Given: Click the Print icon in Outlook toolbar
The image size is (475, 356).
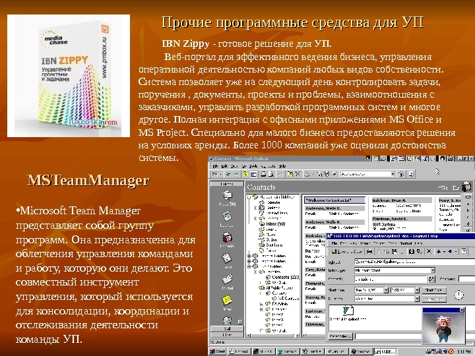Looking at the screenshot, I should pyautogui.click(x=263, y=174).
